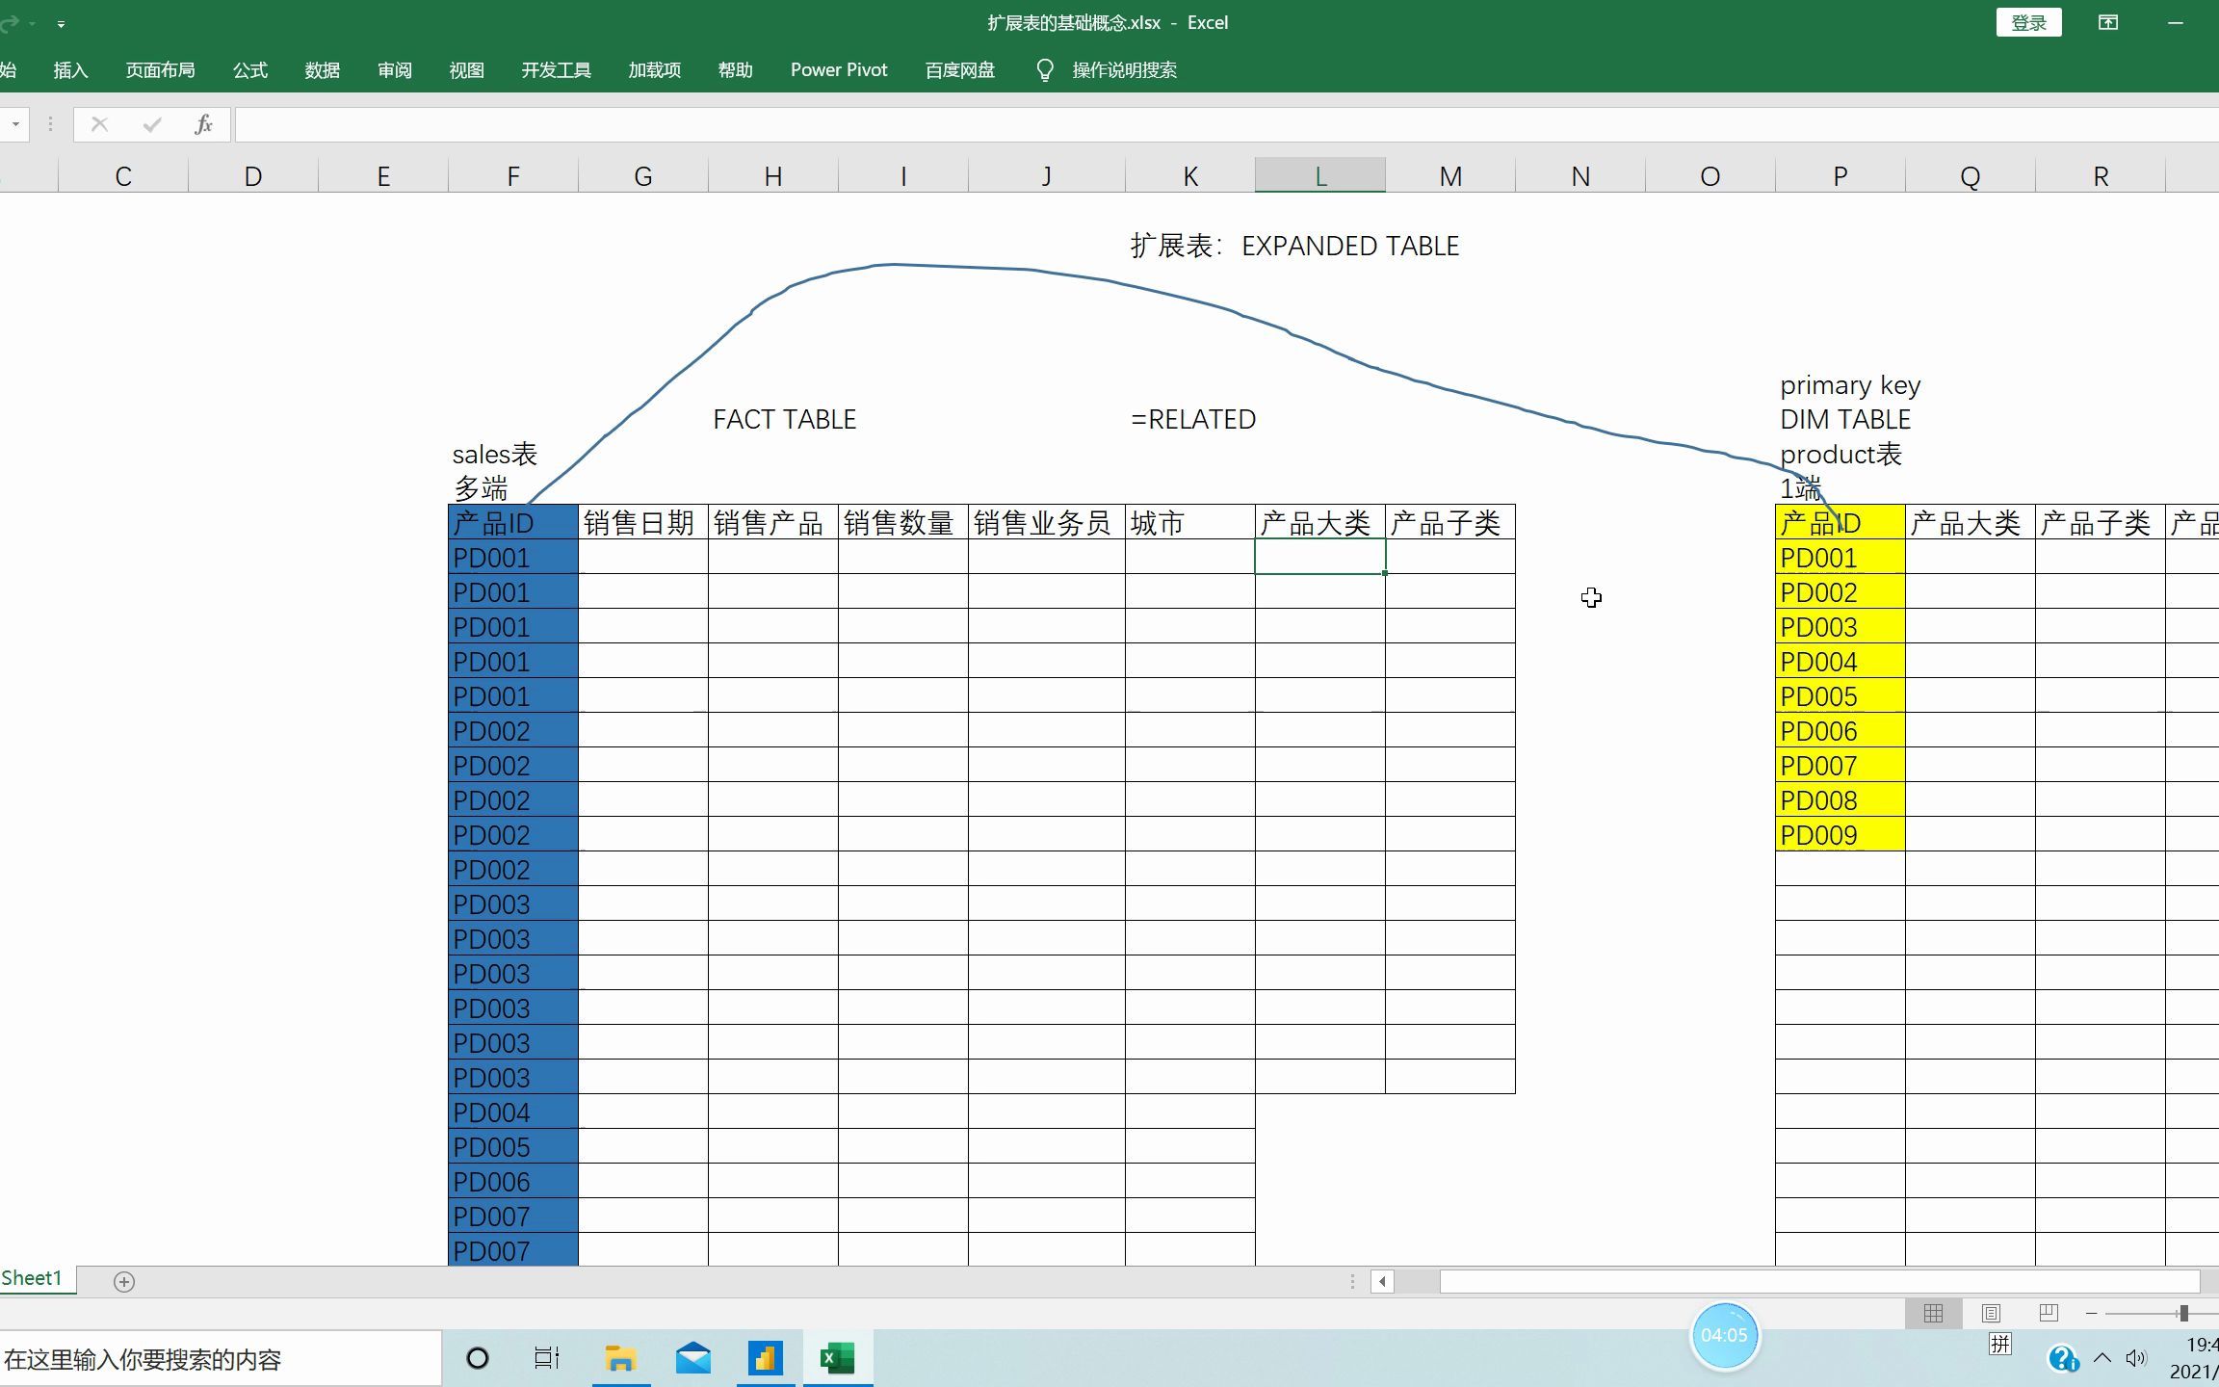2219x1387 pixels.
Task: Open the ribbon display options icon
Action: (x=2108, y=22)
